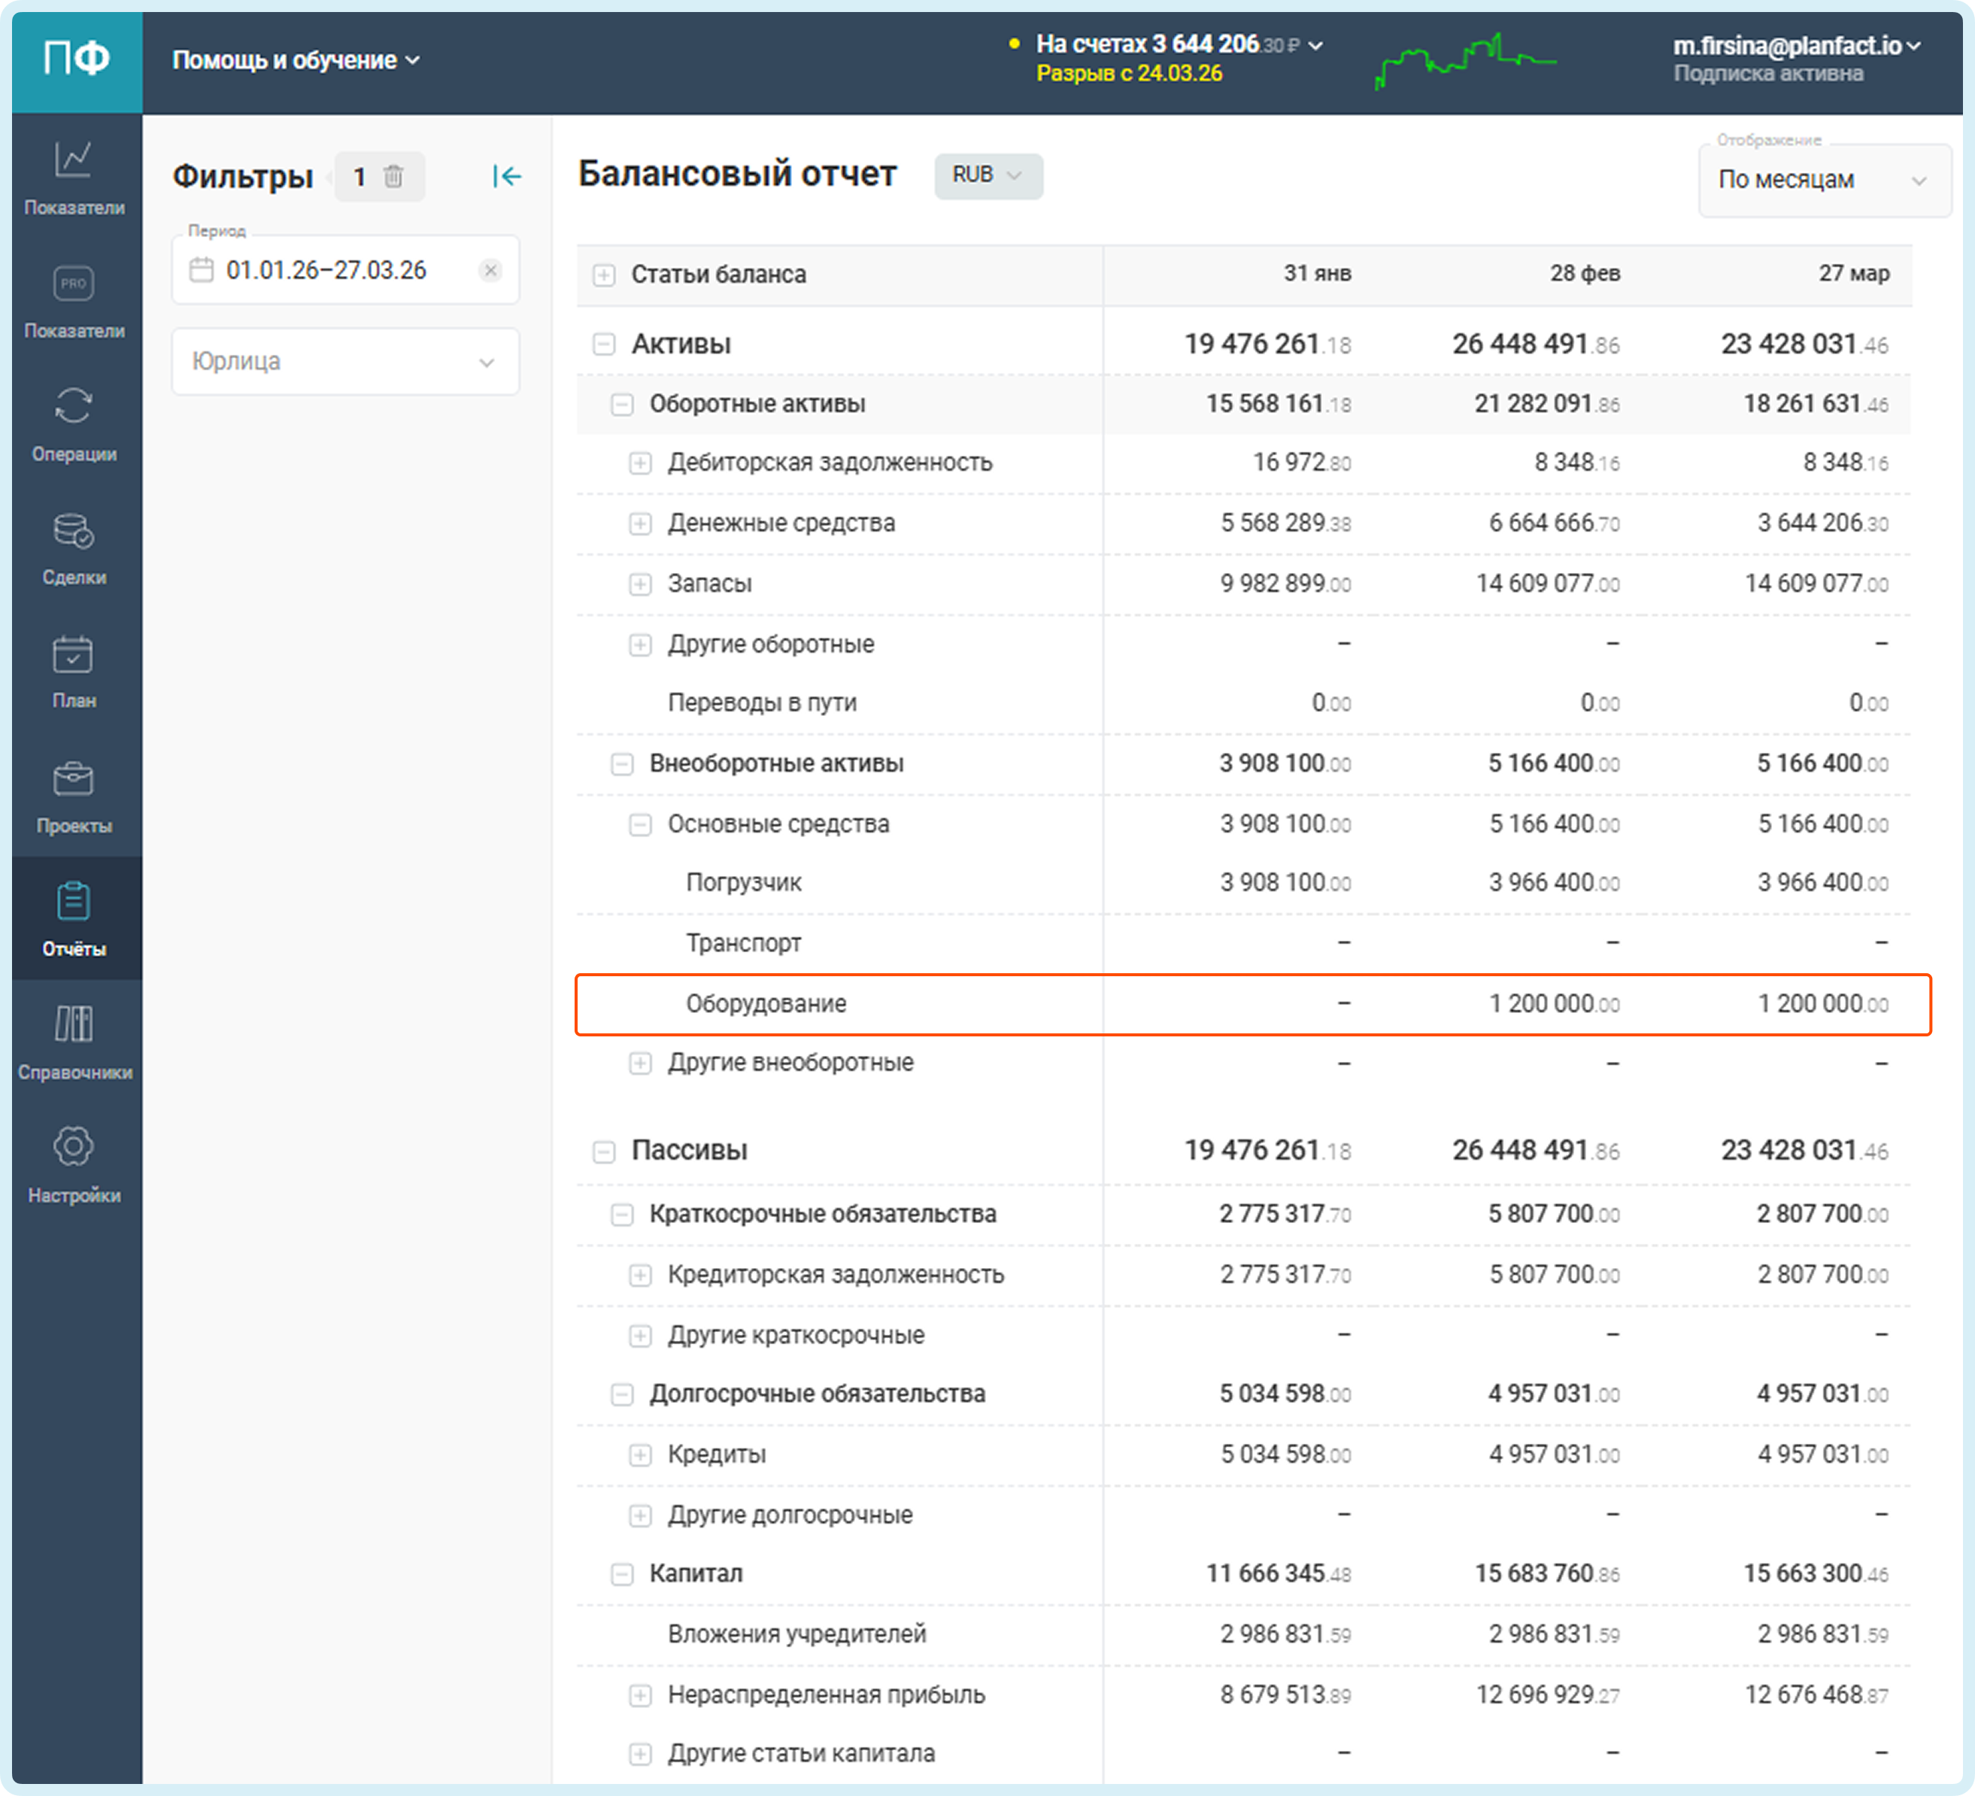Collapse the filters panel with arrow icon
The image size is (1975, 1796).
click(506, 177)
